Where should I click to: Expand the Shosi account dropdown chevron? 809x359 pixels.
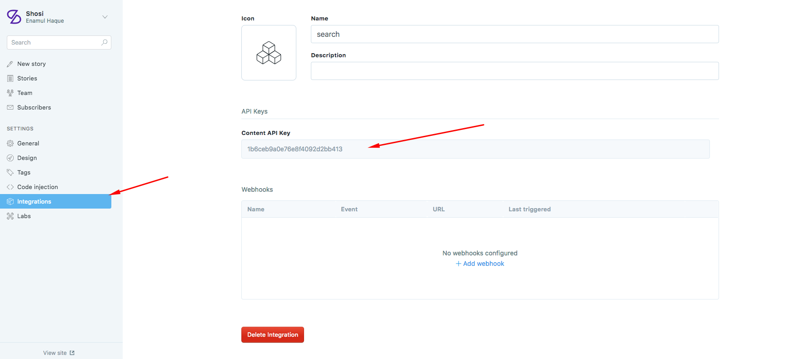pos(105,17)
